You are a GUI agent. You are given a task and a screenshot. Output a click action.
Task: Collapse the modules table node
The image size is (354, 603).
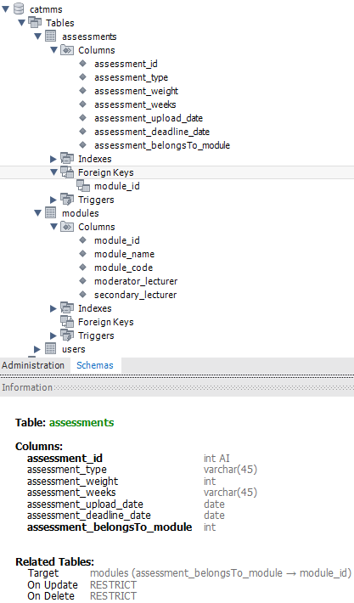pyautogui.click(x=37, y=212)
